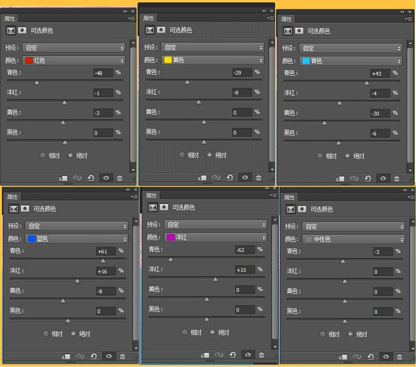Viewport: 416px width, 367px height.
Task: Collapse 青色 panel with double-arrow button
Action: coord(402,12)
